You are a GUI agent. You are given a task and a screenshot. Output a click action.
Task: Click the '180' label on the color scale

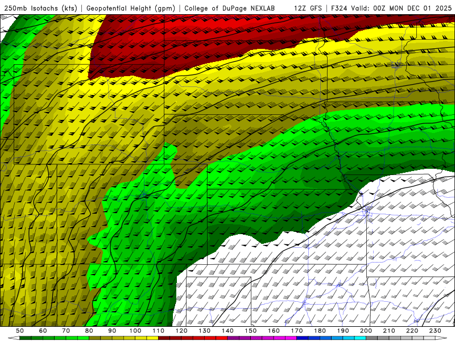pos(320,331)
